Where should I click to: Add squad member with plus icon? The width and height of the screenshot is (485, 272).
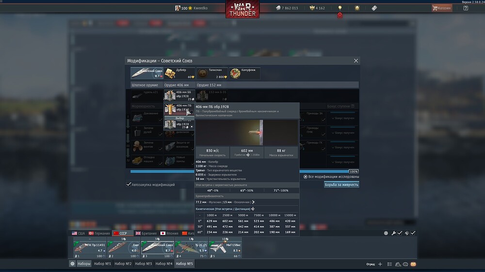pyautogui.click(x=380, y=264)
